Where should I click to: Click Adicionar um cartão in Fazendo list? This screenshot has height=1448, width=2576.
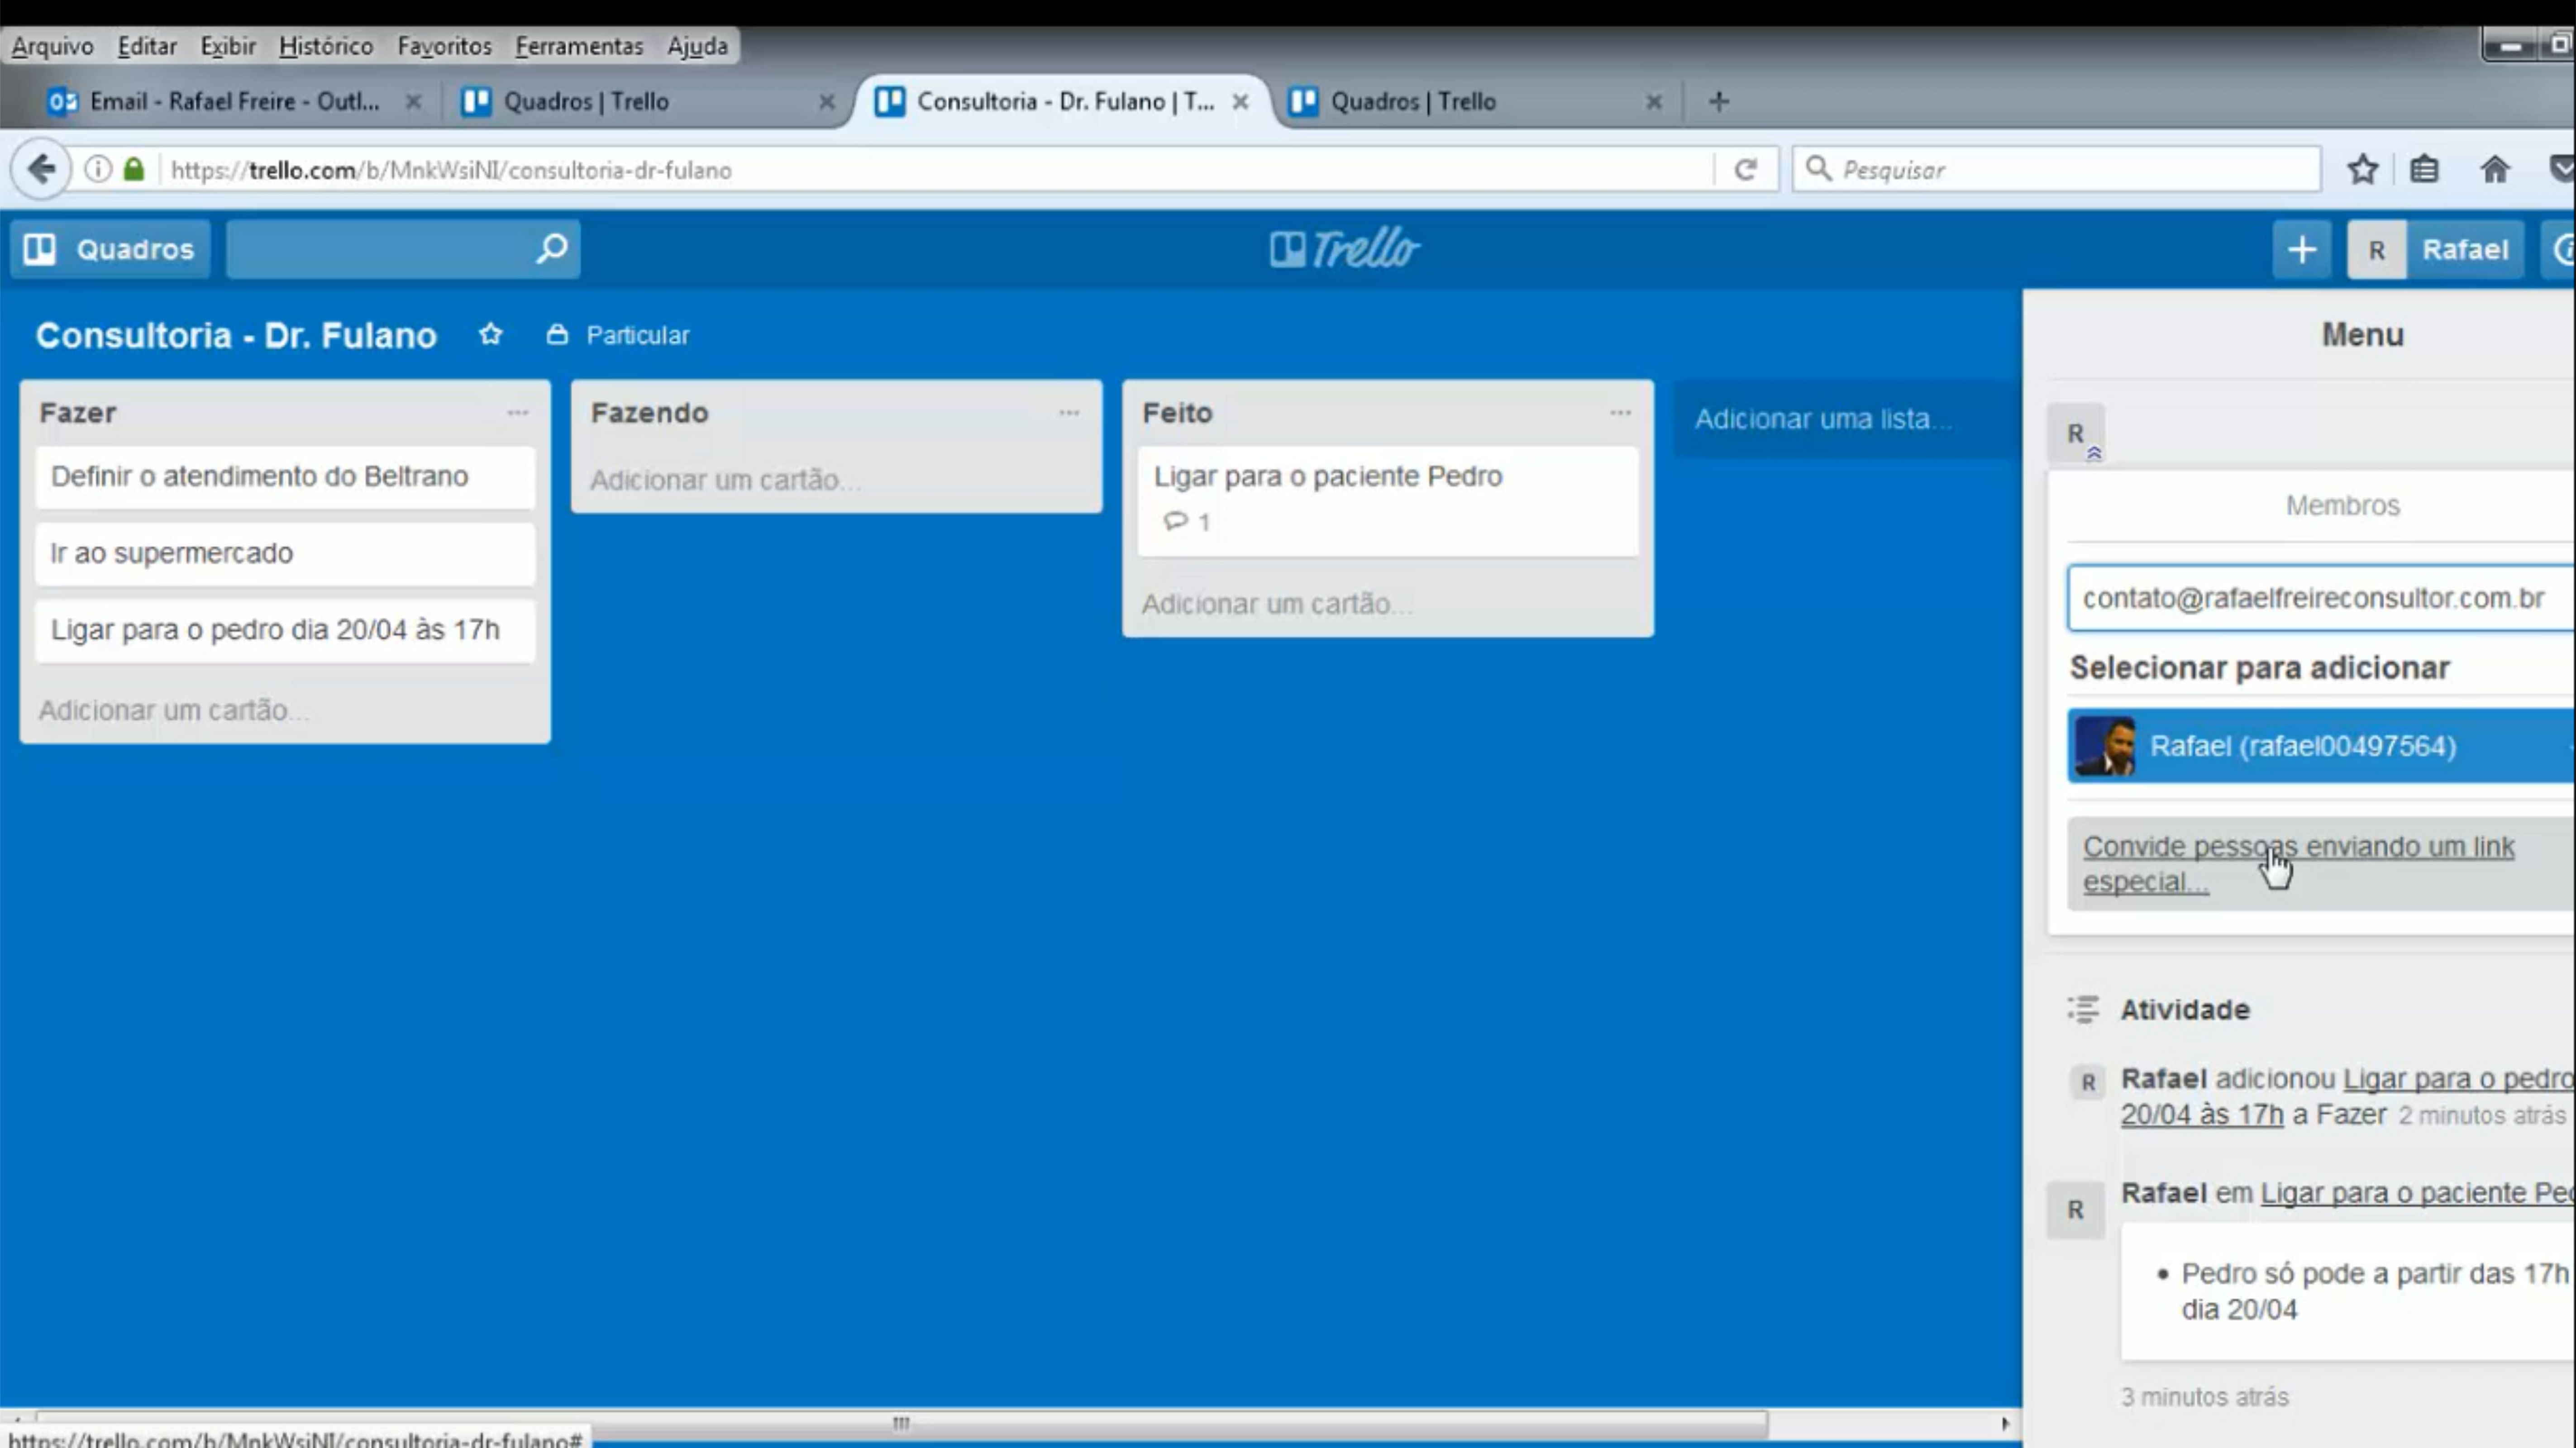725,480
